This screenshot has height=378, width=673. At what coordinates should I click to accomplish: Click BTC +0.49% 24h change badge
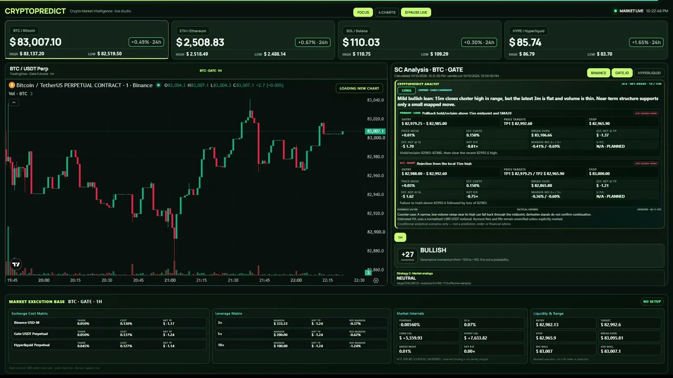tap(146, 43)
